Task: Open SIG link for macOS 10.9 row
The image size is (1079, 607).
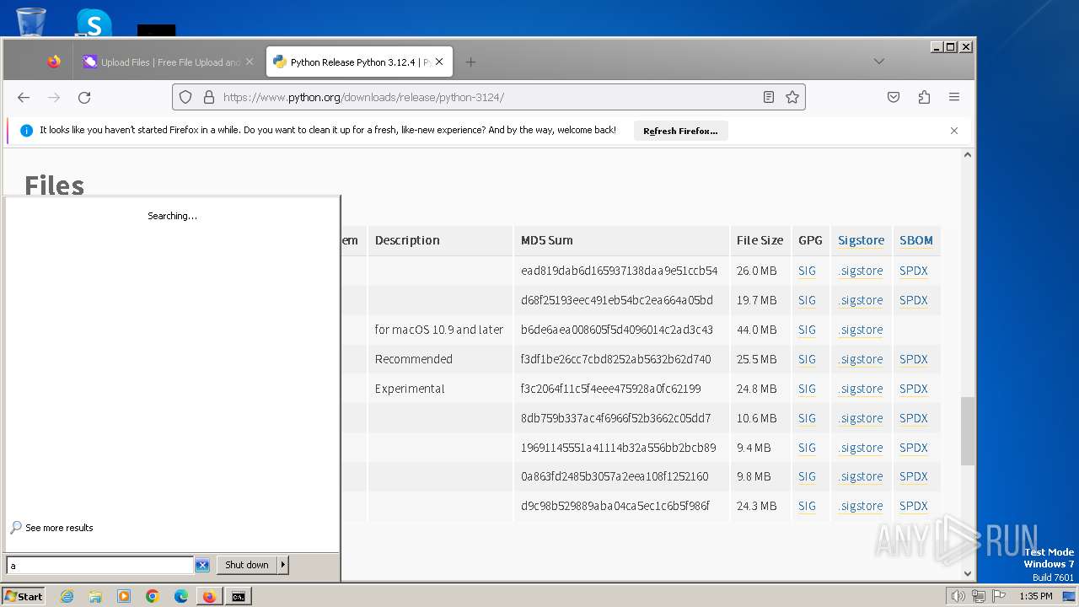Action: (807, 330)
